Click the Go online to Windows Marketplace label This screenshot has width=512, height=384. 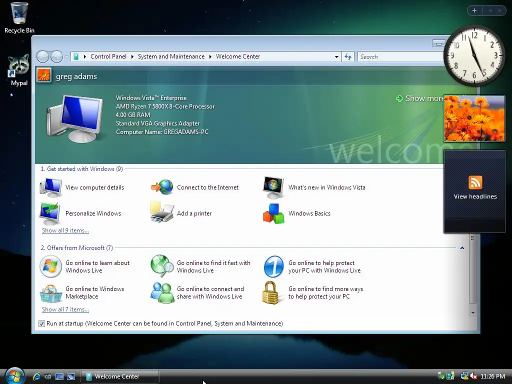94,293
